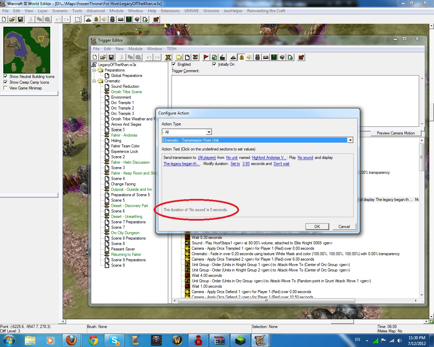The image size is (434, 347).
Task: Uncheck the Initially On checkbox
Action: point(214,64)
